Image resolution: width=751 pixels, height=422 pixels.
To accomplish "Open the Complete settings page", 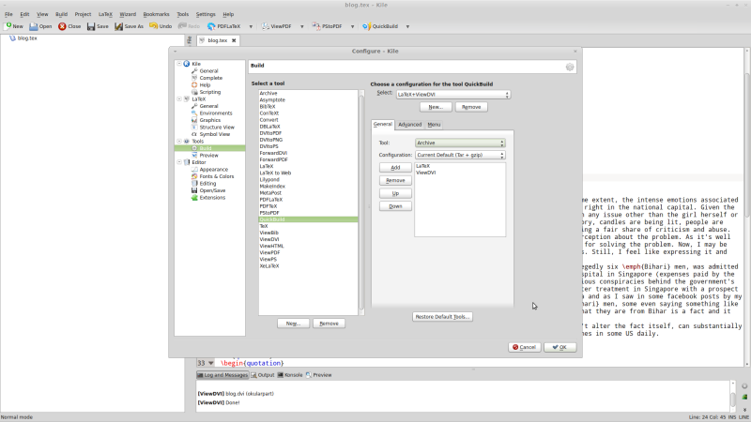I will 210,78.
